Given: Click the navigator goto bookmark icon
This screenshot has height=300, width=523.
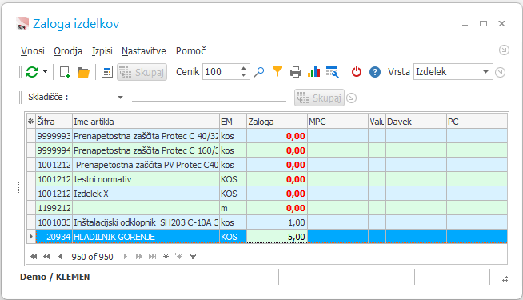Looking at the screenshot, I should (179, 256).
